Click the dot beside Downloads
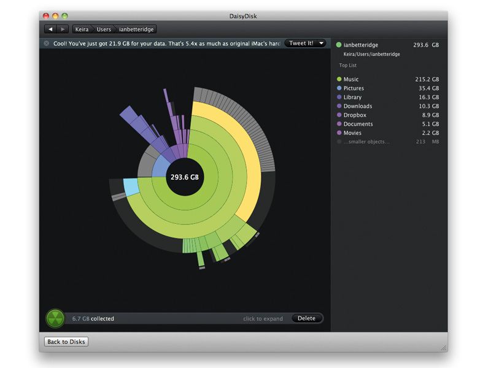The width and height of the screenshot is (491, 368). point(338,105)
